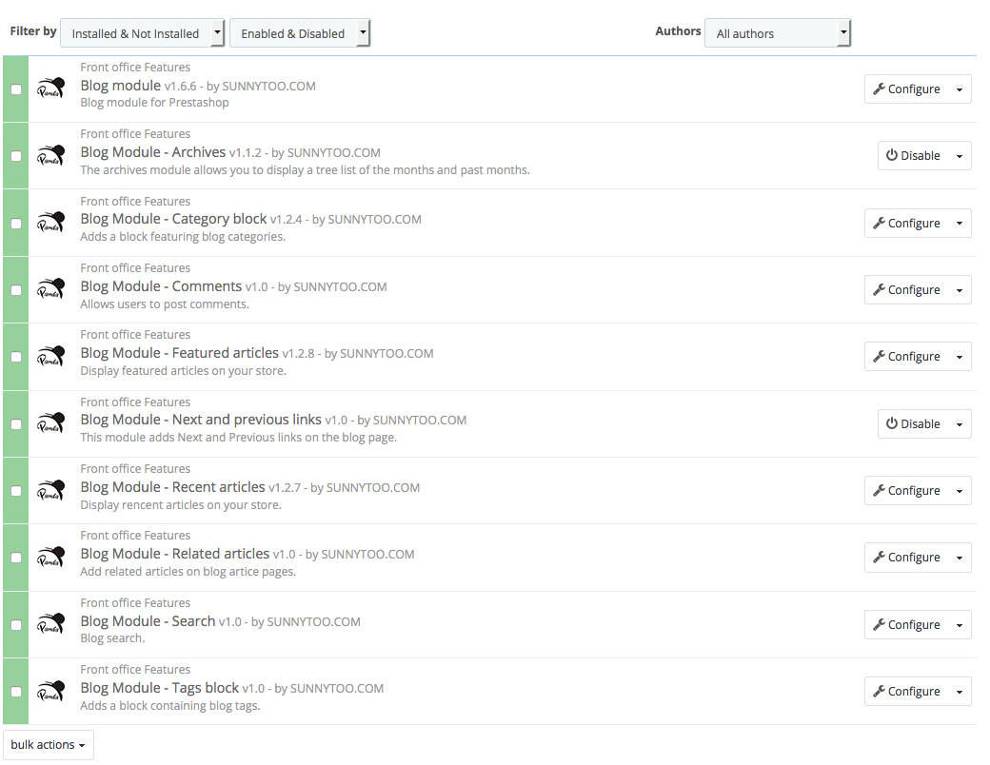Click 'Display featured articles on your store.' text
Viewport: 990px width, 765px height.
coord(183,371)
